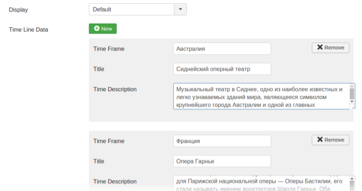Image resolution: width=362 pixels, height=191 pixels.
Task: Focus Title field Сиднейский оперный театр
Action: [222, 69]
